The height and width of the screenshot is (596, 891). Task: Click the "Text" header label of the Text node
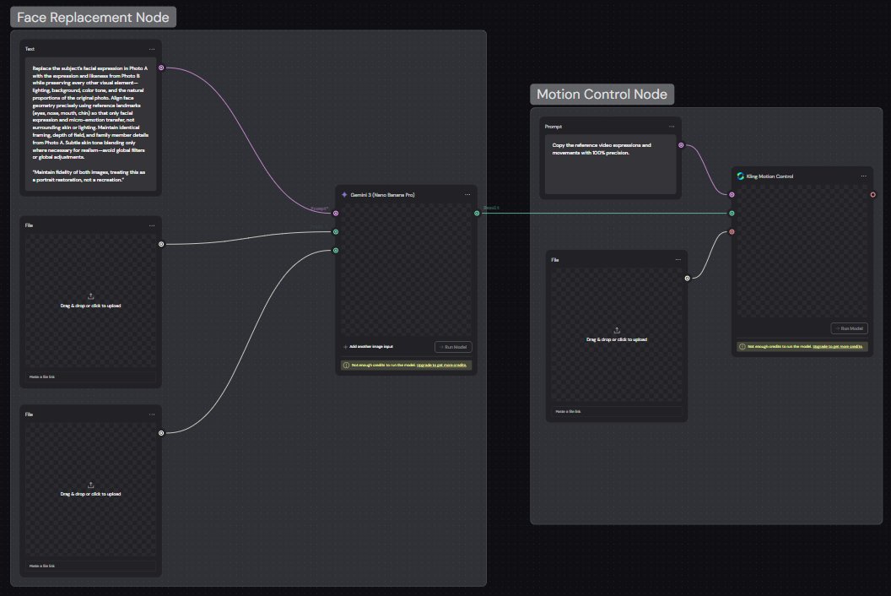pyautogui.click(x=30, y=49)
